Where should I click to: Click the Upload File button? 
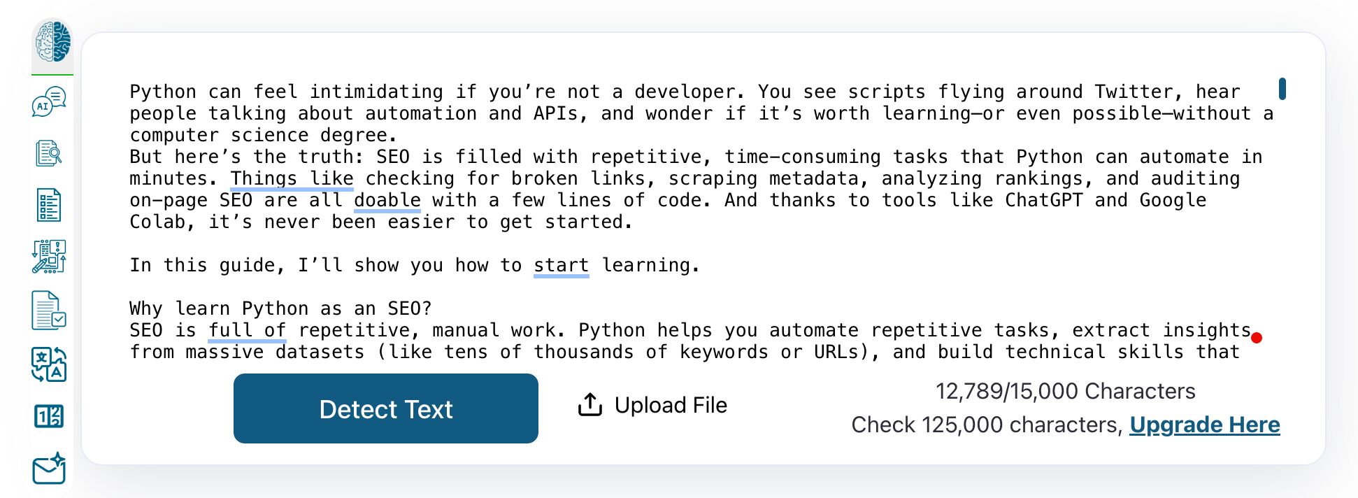[671, 405]
